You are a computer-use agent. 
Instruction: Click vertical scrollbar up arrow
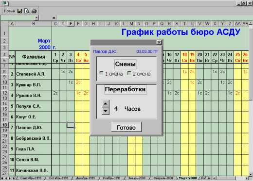click(251, 24)
